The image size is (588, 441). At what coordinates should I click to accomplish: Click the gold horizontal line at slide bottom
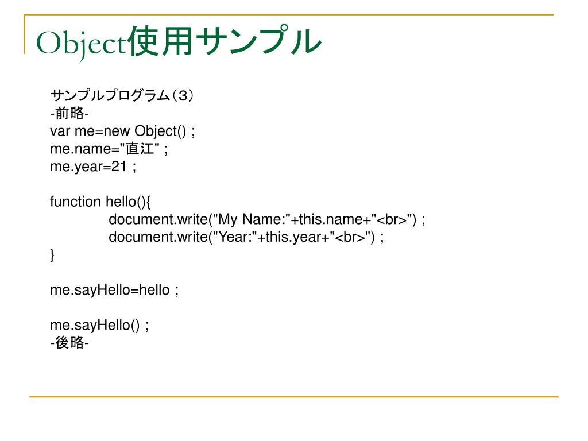tap(294, 396)
